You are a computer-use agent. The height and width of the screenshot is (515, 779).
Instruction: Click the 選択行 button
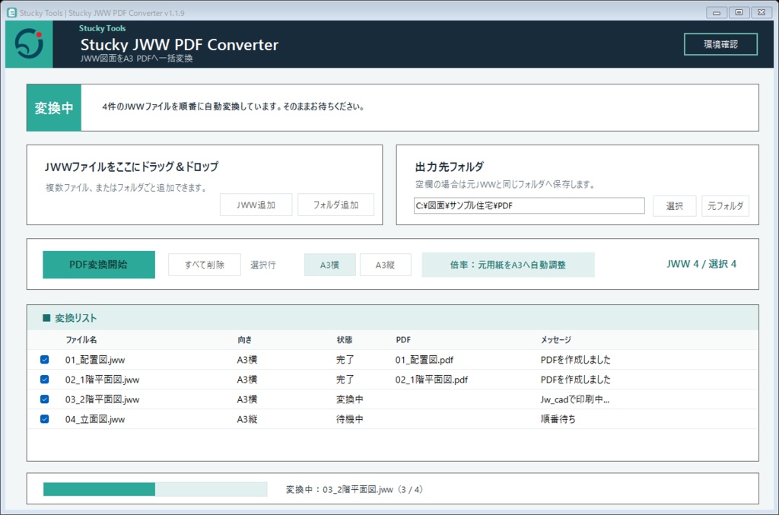pyautogui.click(x=262, y=265)
